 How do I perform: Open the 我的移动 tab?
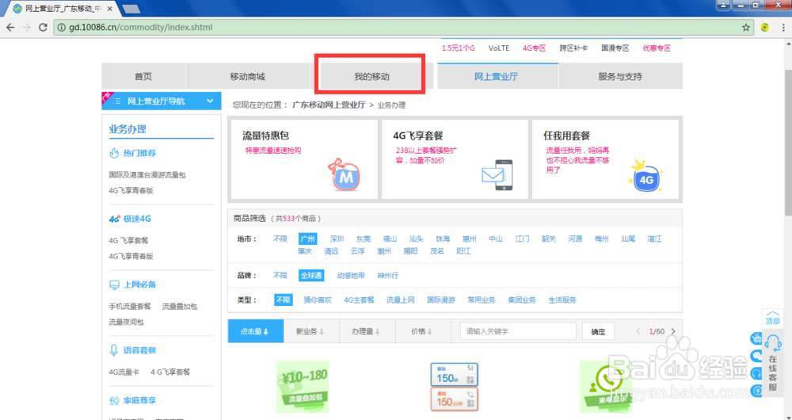[371, 76]
